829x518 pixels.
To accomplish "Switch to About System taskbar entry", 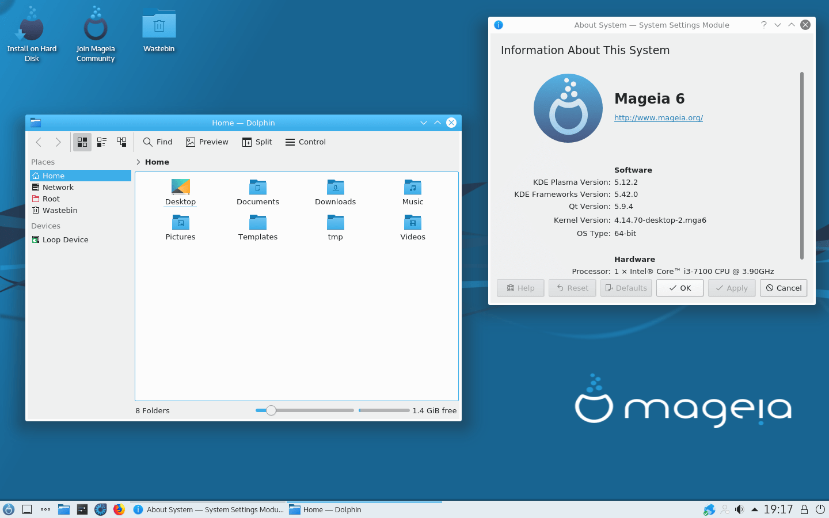I will point(208,509).
